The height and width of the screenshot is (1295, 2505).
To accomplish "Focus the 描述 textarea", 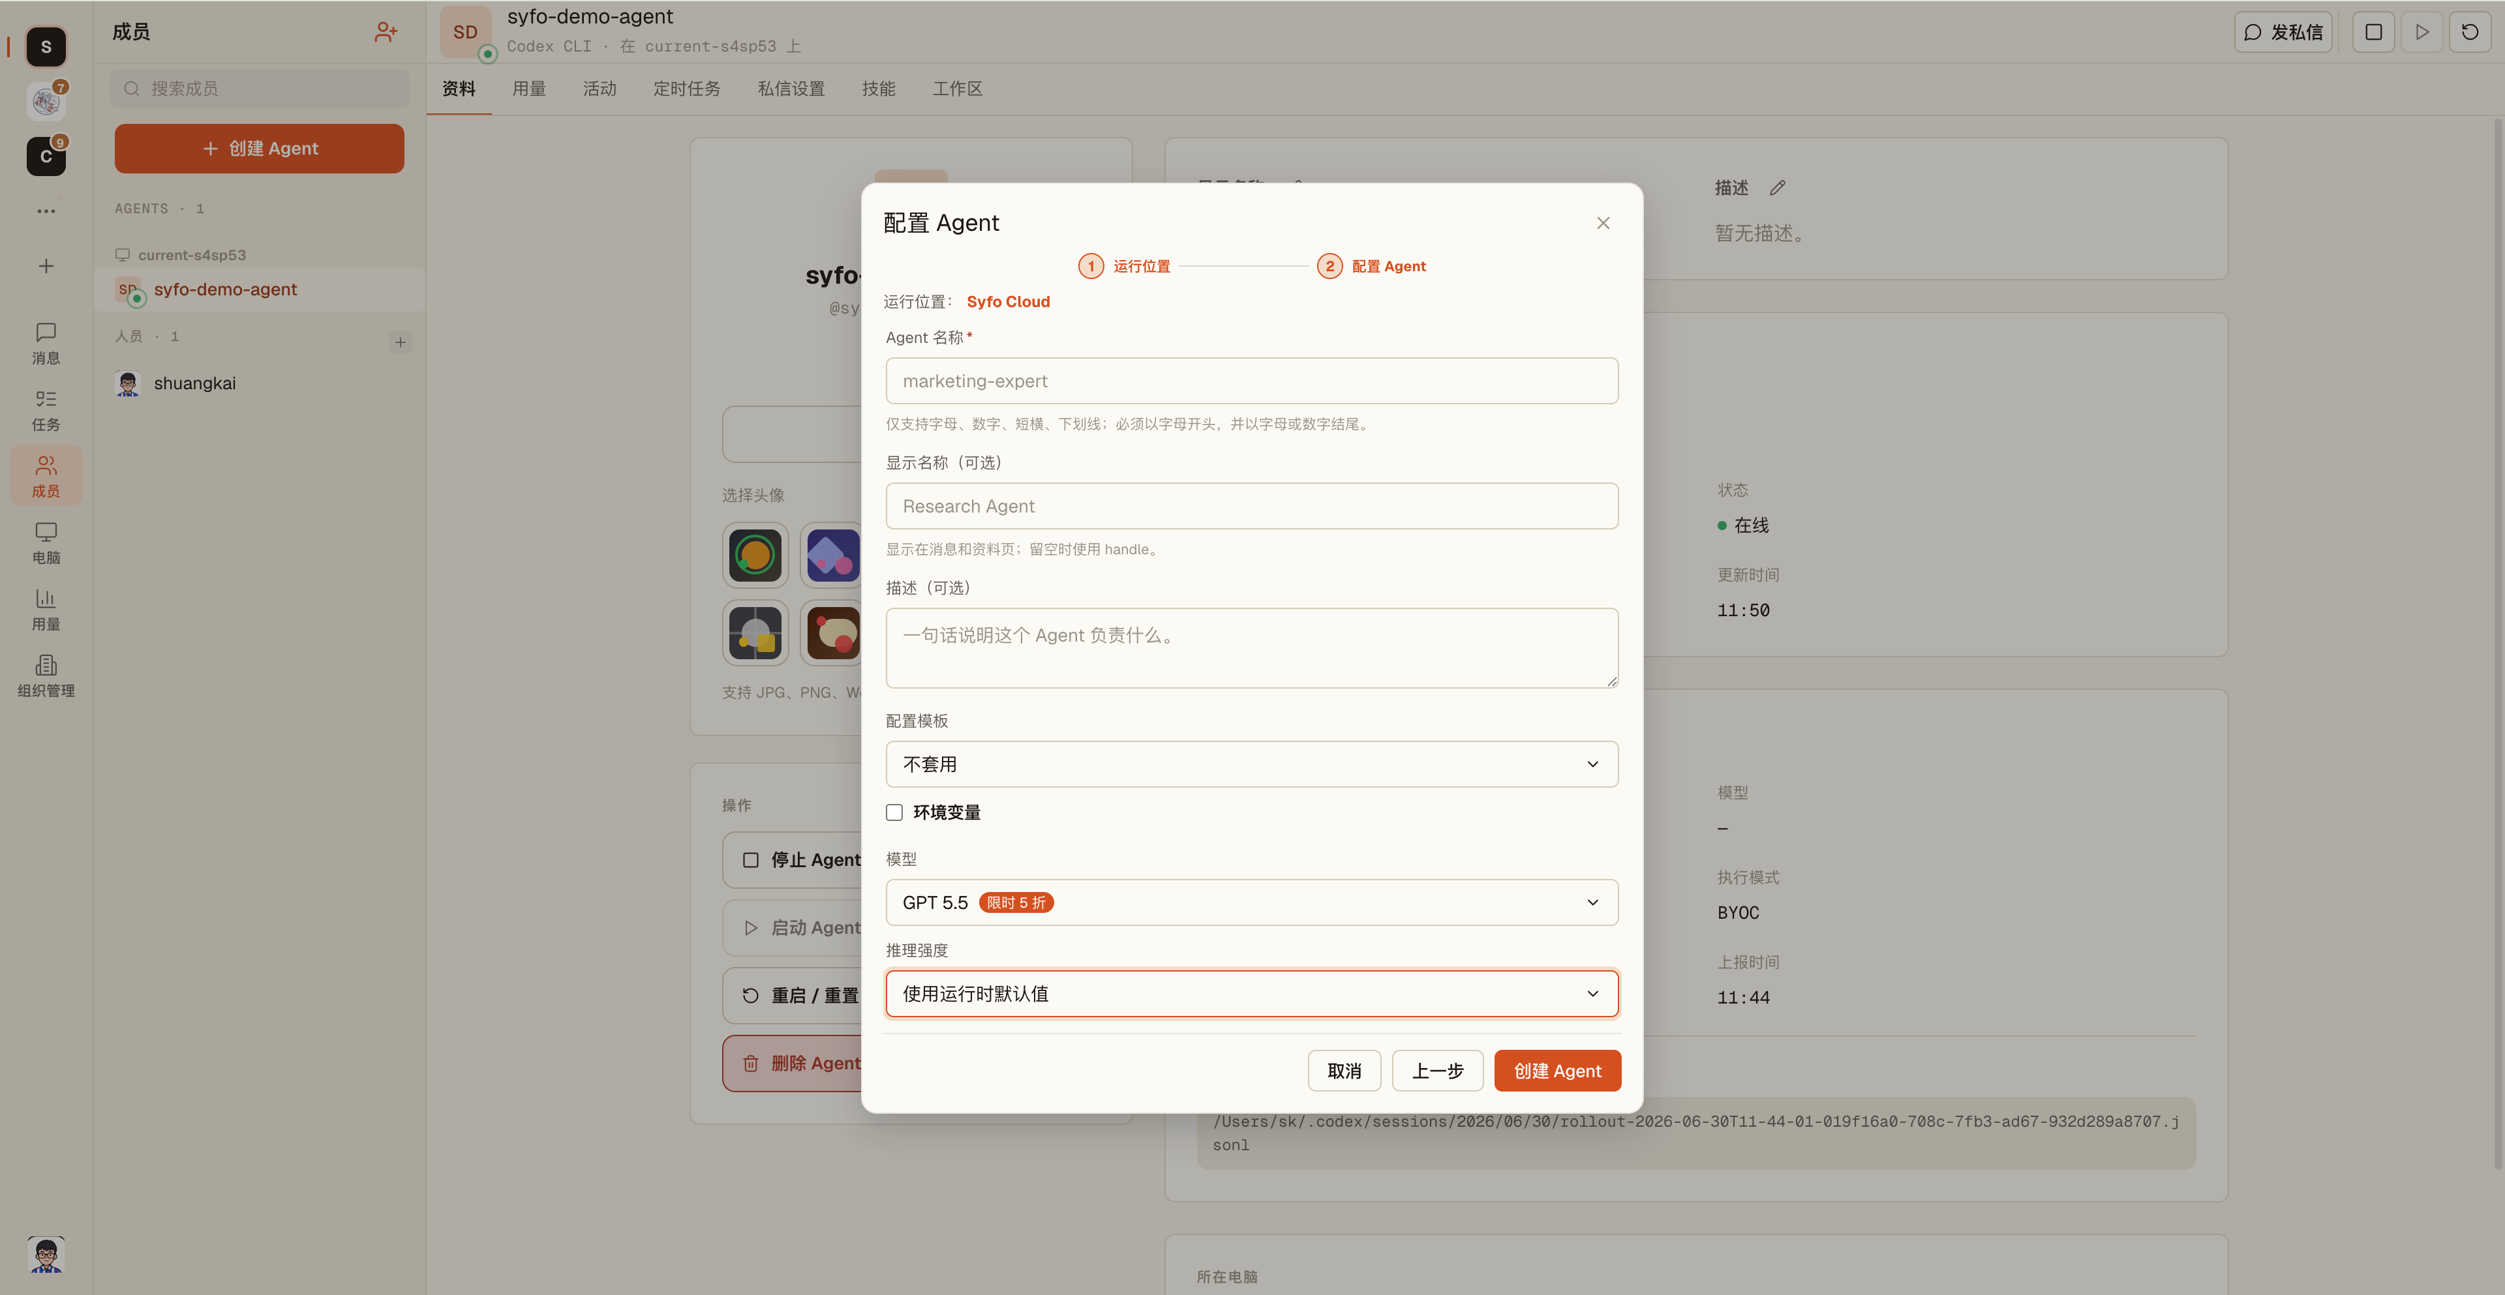I will (1252, 648).
